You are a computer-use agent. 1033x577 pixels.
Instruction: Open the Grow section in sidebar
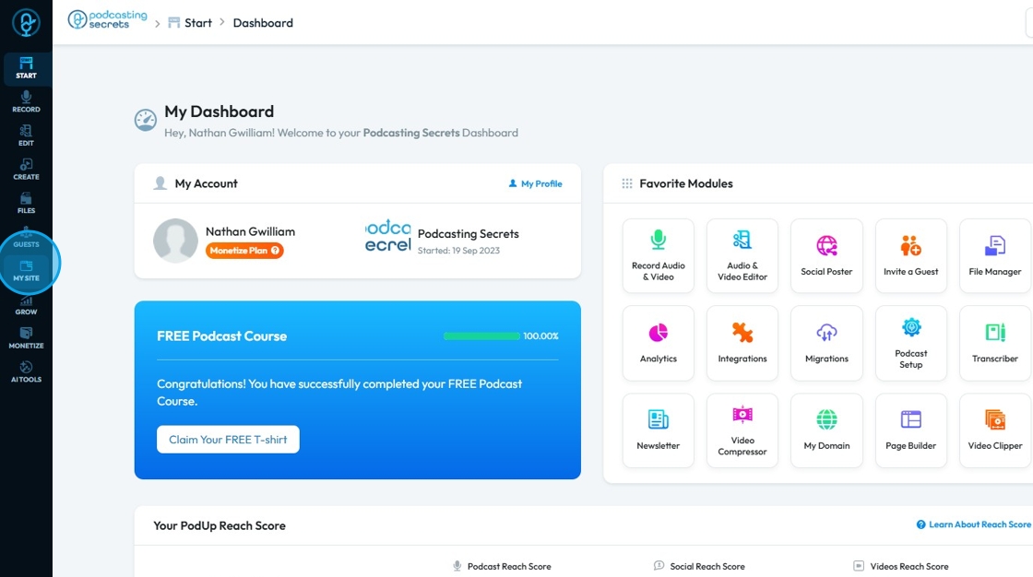(x=27, y=305)
